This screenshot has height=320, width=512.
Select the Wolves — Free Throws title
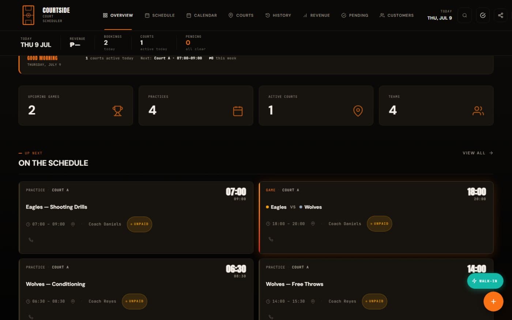pos(295,284)
